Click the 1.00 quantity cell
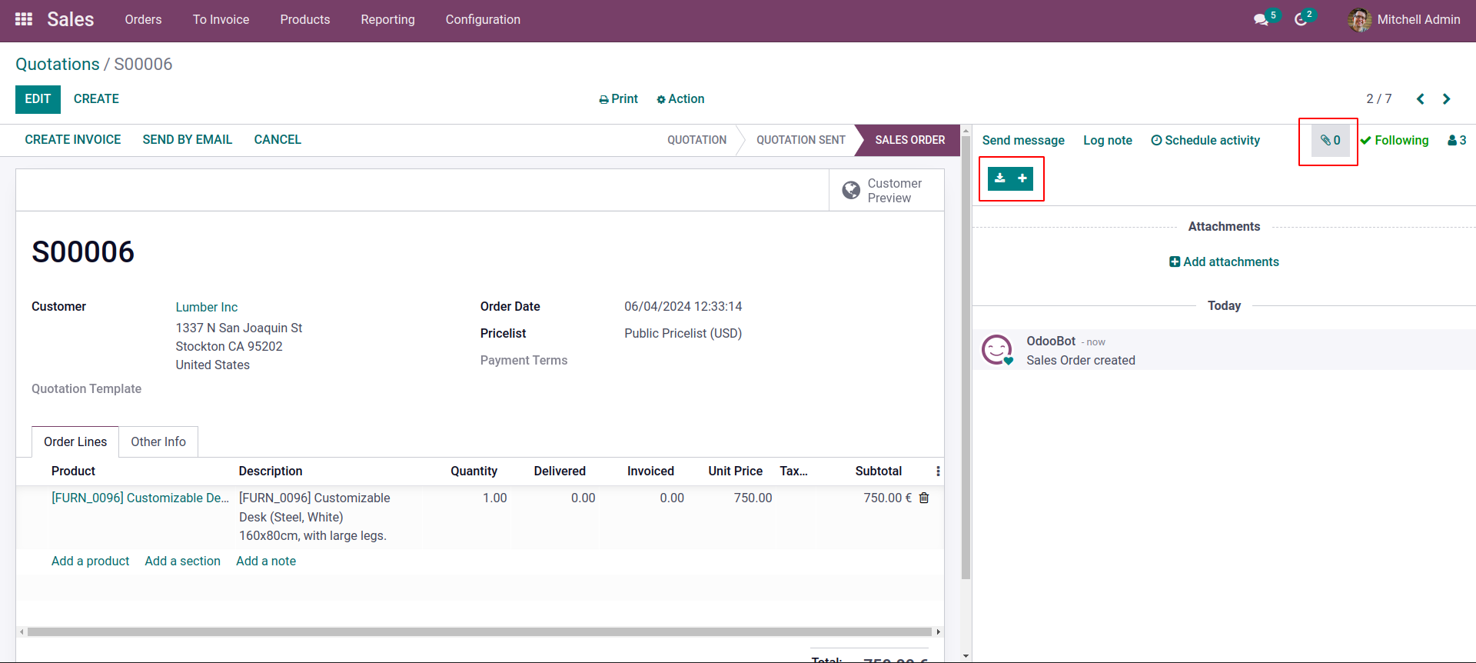The image size is (1476, 663). click(x=495, y=498)
